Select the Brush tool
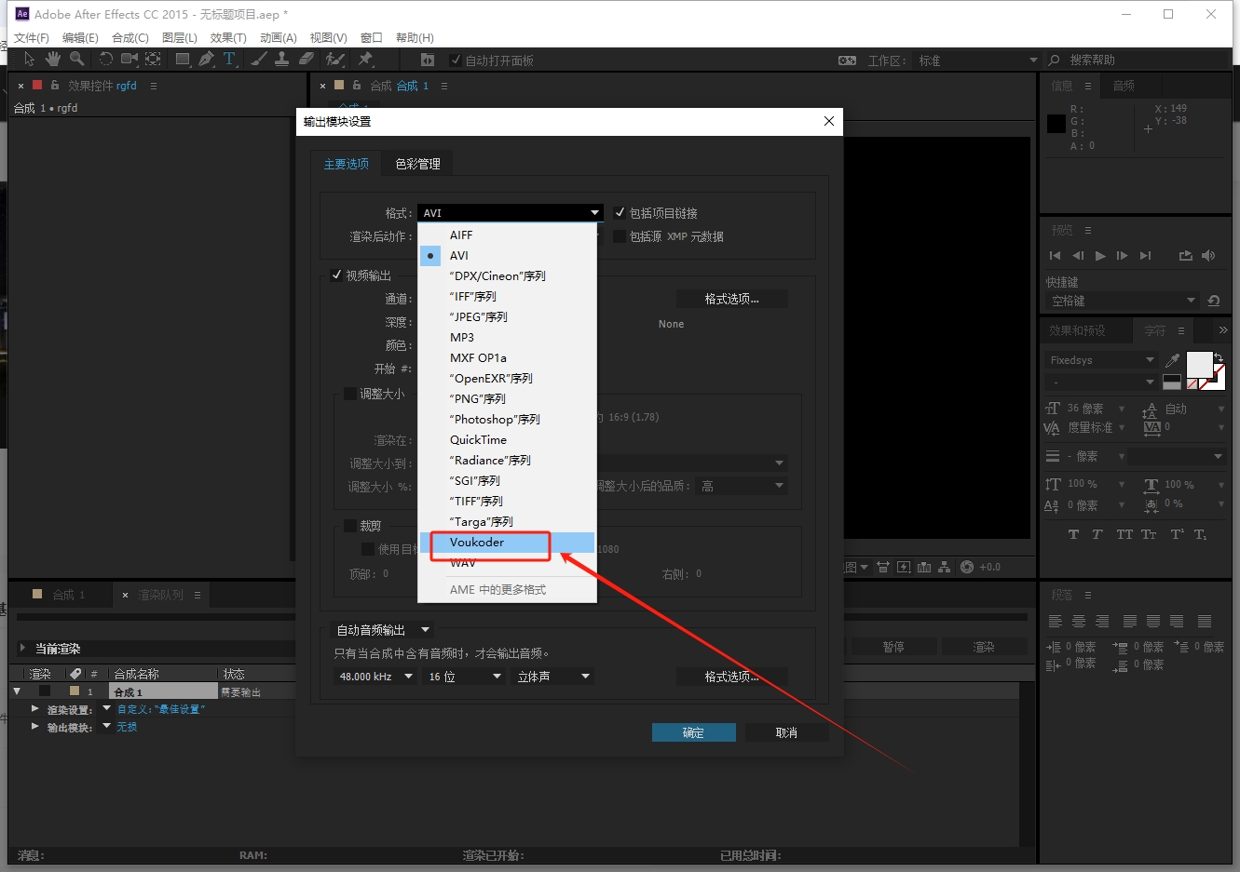 coord(259,59)
